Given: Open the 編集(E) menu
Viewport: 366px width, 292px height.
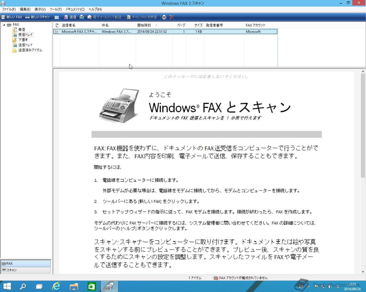Looking at the screenshot, I should [x=25, y=9].
